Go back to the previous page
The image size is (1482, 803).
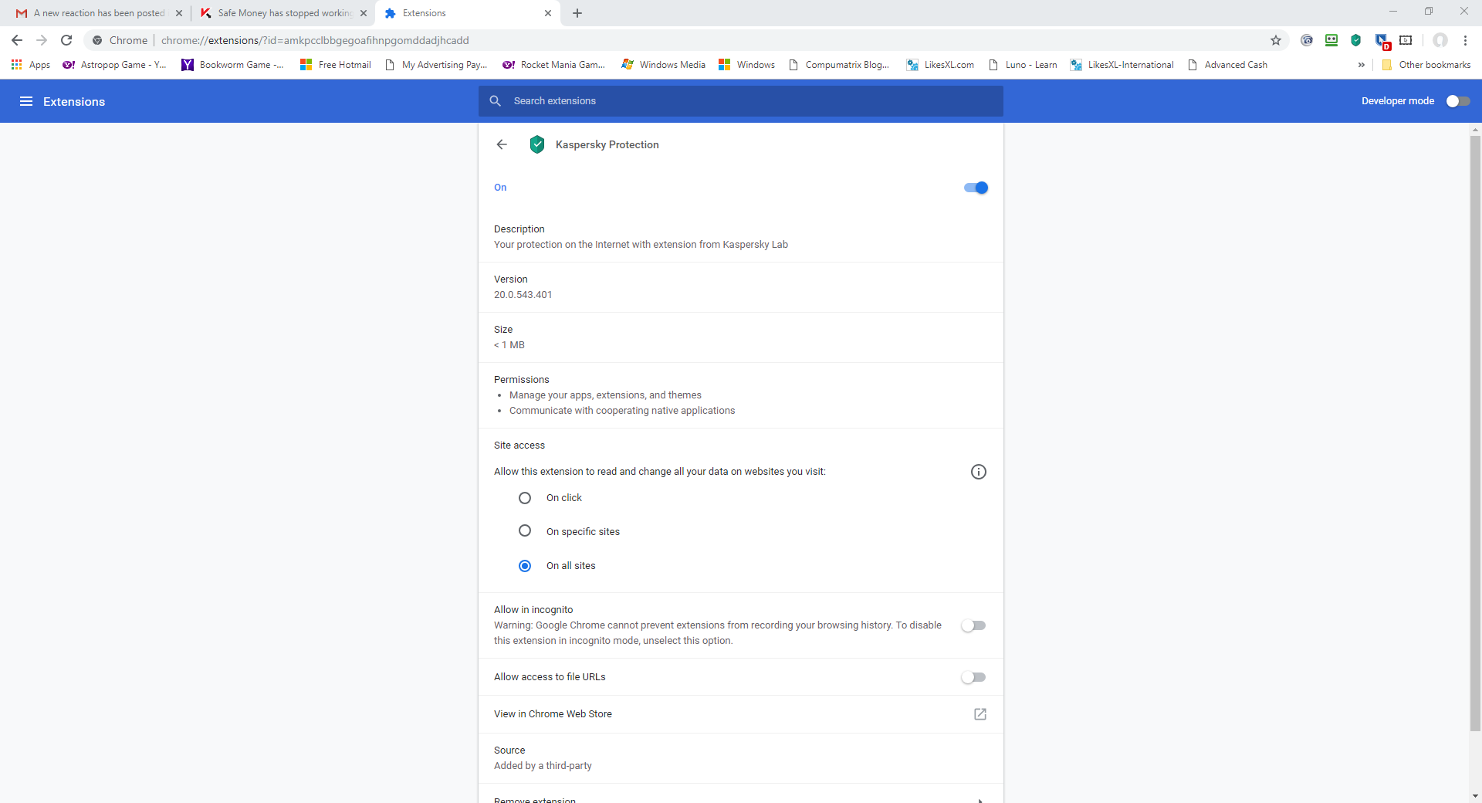coord(17,40)
